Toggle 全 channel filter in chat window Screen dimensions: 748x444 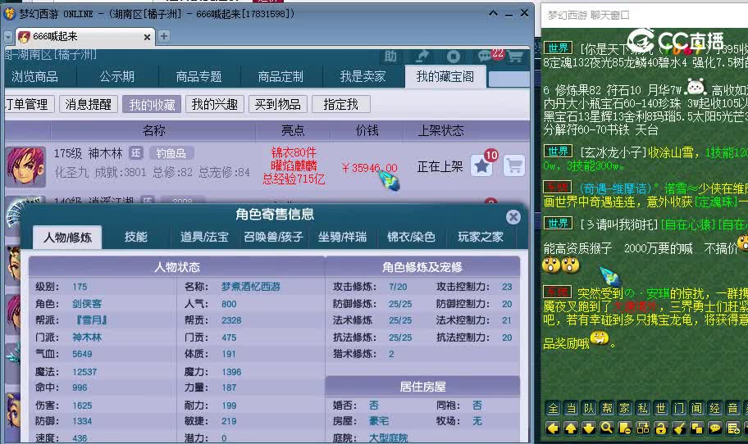[x=554, y=408]
